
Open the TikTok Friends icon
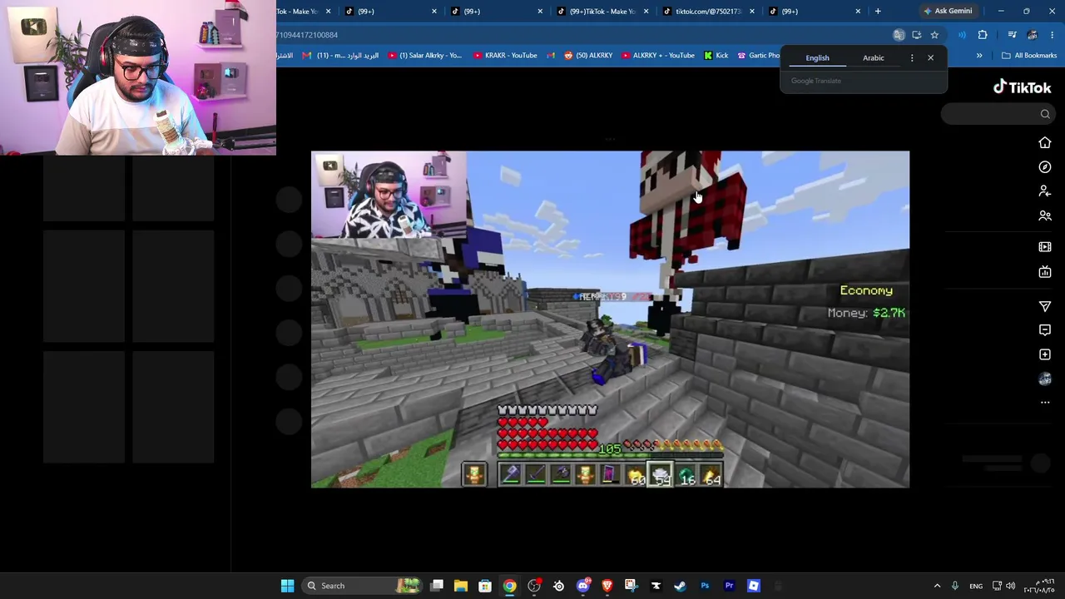click(1045, 216)
